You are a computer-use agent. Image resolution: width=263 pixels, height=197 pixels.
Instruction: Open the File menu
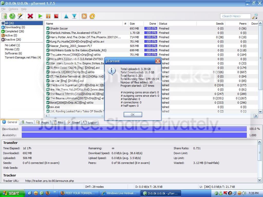coord(3,9)
